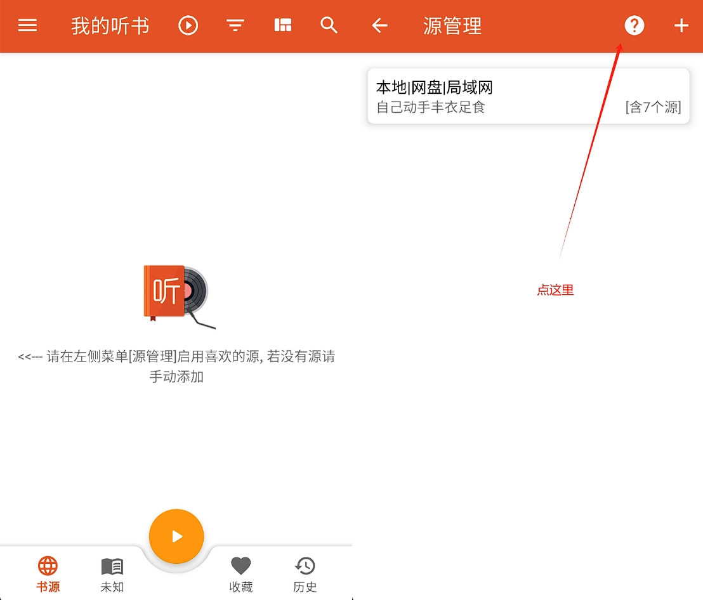Click the grid layout icon in toolbar
Viewport: 703px width, 600px height.
(282, 25)
